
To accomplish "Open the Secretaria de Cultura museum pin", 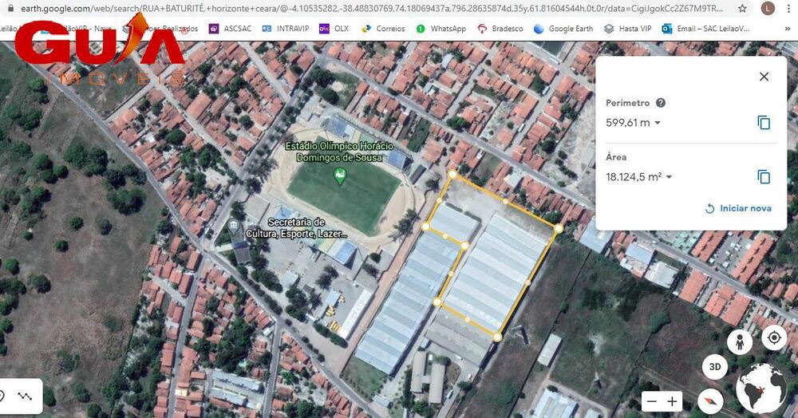I will coord(234,225).
